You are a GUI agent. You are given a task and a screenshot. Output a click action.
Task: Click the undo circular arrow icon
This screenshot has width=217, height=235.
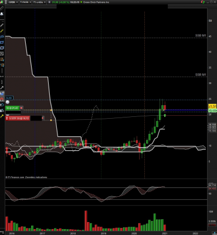click(2, 105)
